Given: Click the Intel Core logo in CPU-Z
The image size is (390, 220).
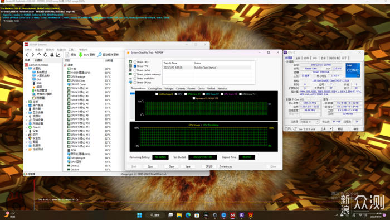Looking at the screenshot, I should (x=353, y=70).
